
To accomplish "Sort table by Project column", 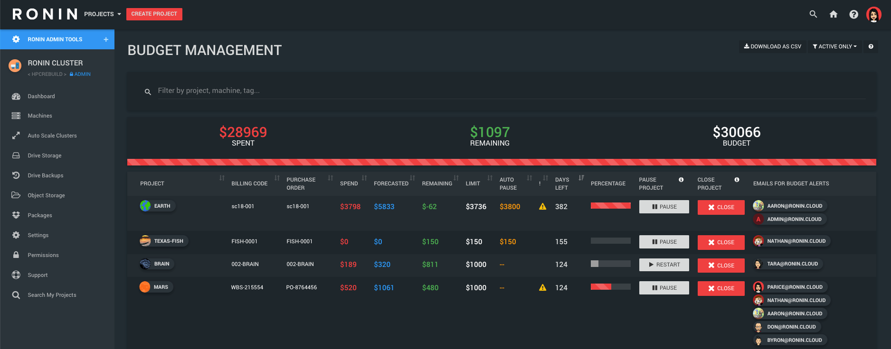I will pyautogui.click(x=222, y=178).
